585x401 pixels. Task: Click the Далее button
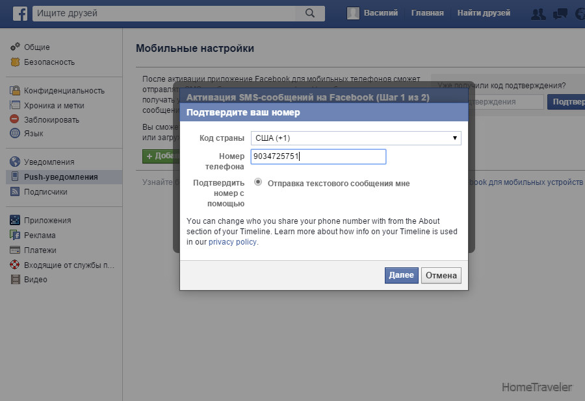pos(402,275)
